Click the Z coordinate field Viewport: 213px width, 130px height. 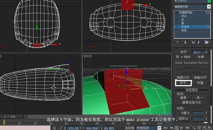click(x=109, y=128)
